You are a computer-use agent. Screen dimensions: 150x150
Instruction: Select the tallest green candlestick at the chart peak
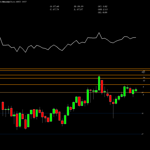(x=99, y=83)
